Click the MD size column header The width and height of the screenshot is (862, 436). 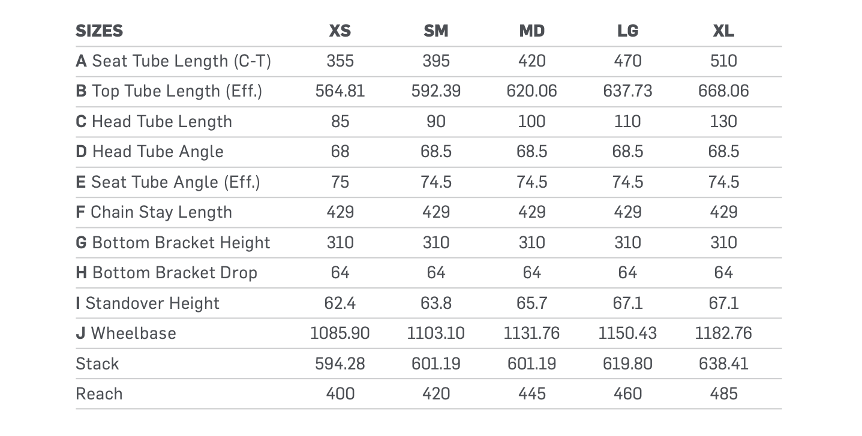pos(531,31)
